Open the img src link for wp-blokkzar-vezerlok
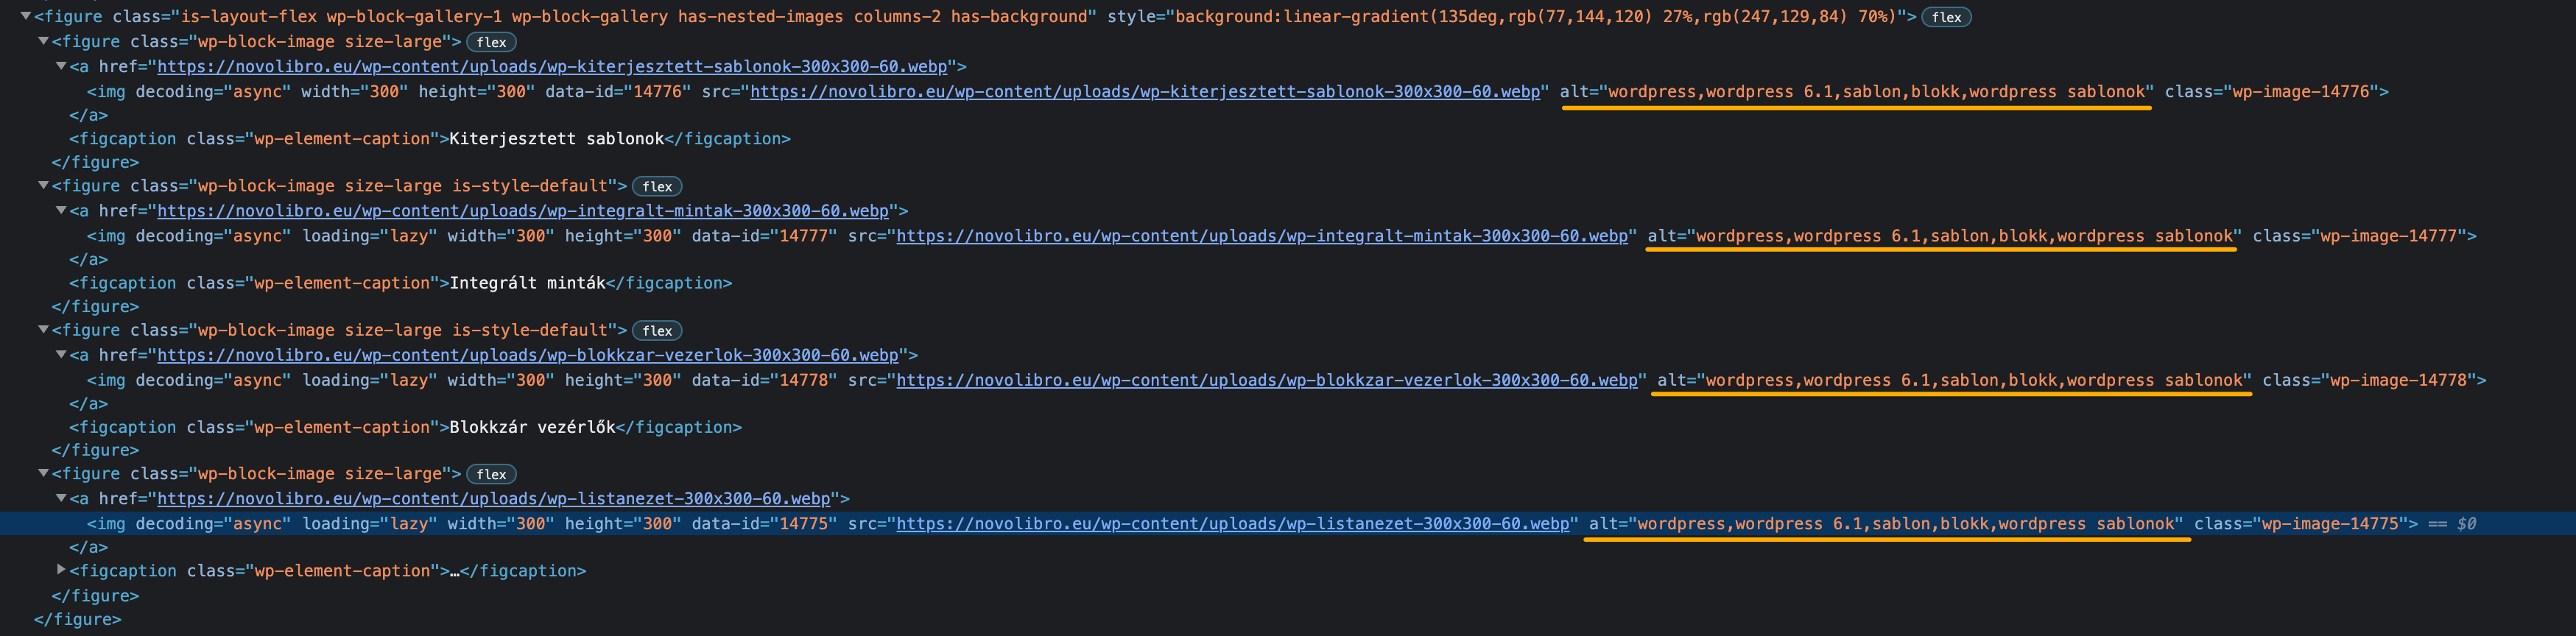This screenshot has width=2576, height=636. (x=1267, y=379)
